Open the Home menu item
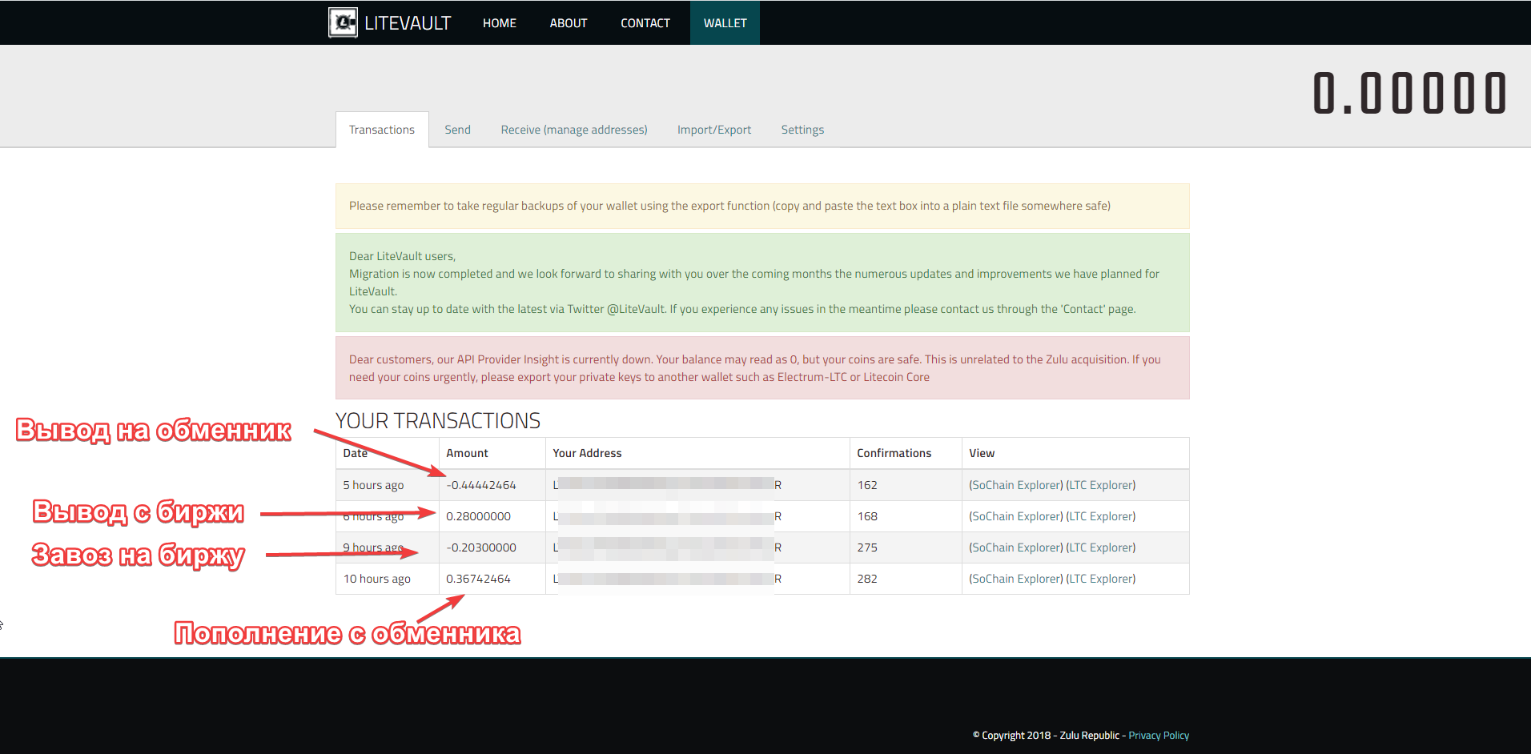Screen dimensions: 1531x754 click(x=499, y=23)
